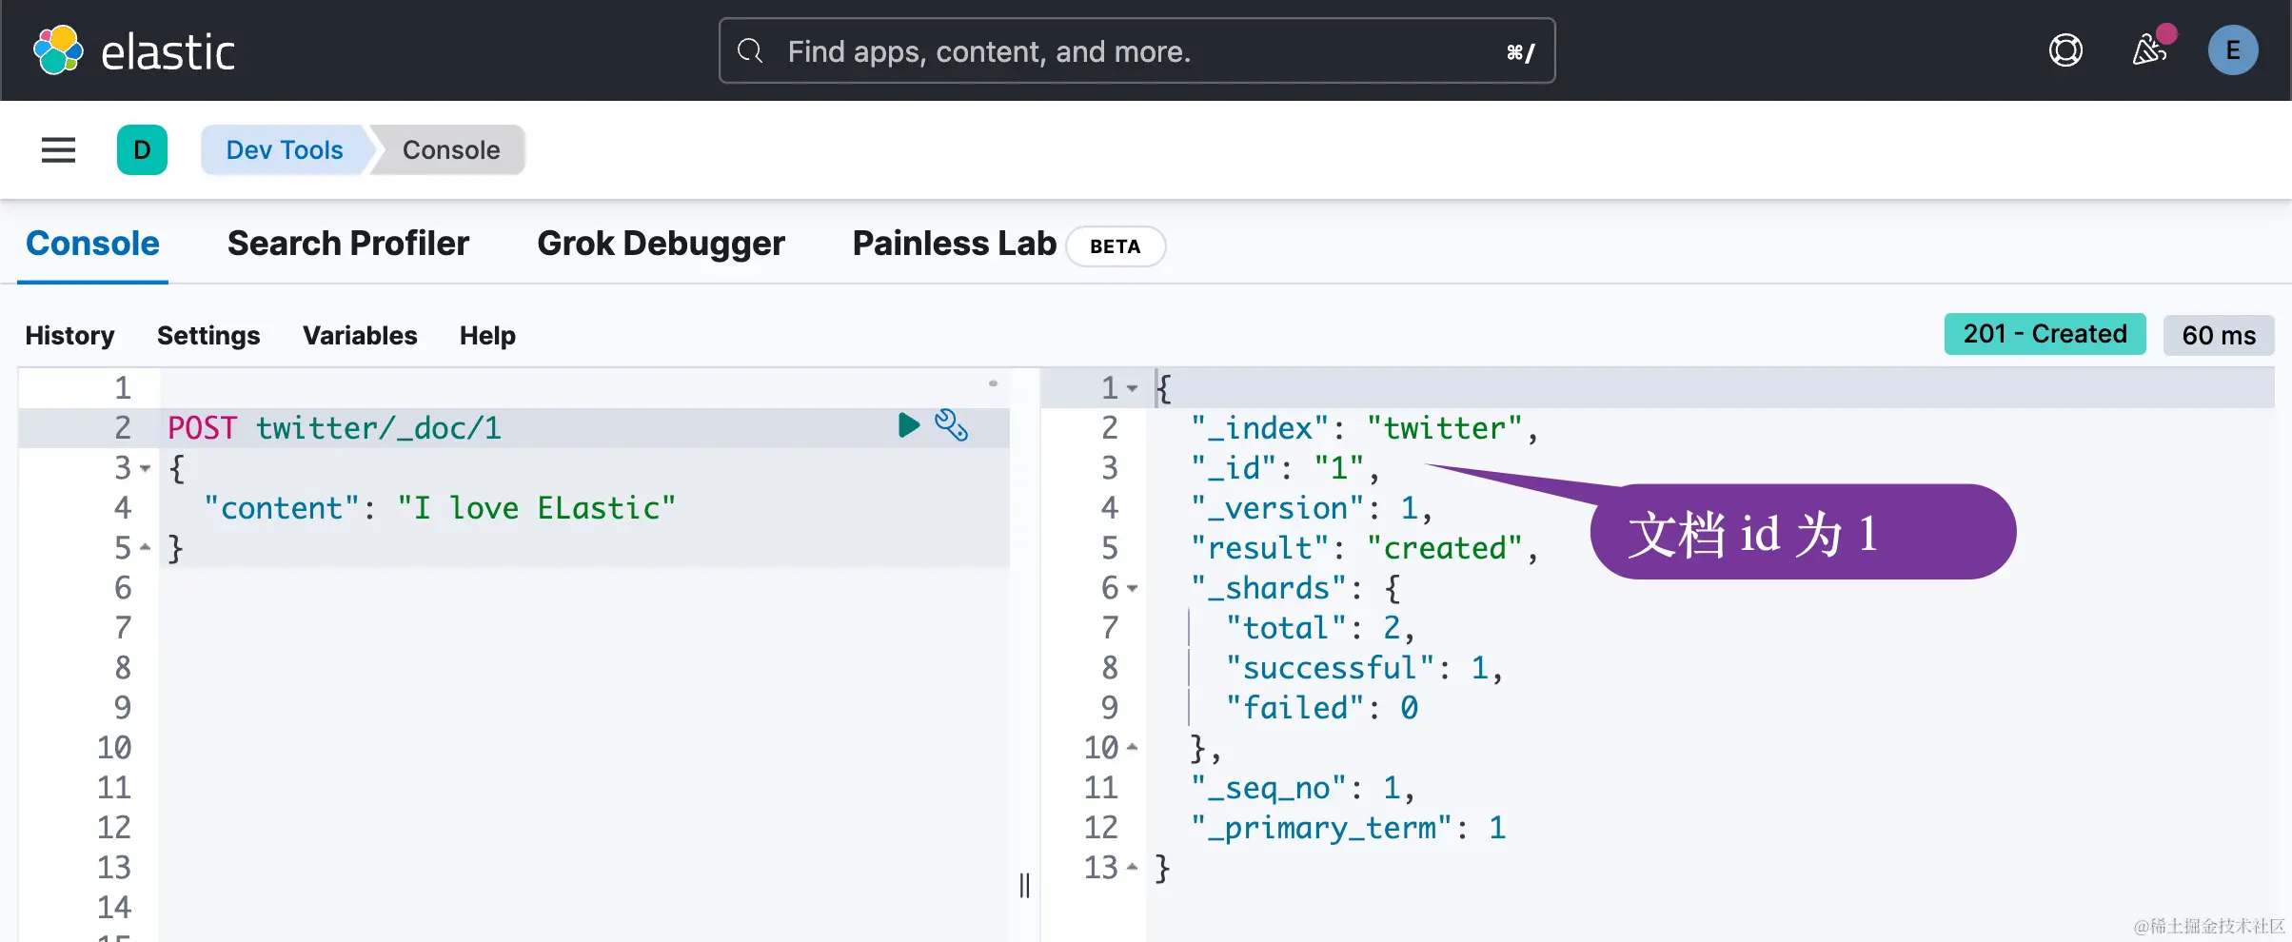Click fold arrow at response line 13
The image size is (2292, 942).
click(1132, 867)
